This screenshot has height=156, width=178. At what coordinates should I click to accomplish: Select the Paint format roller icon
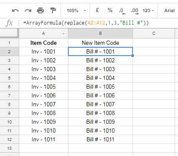53,10
